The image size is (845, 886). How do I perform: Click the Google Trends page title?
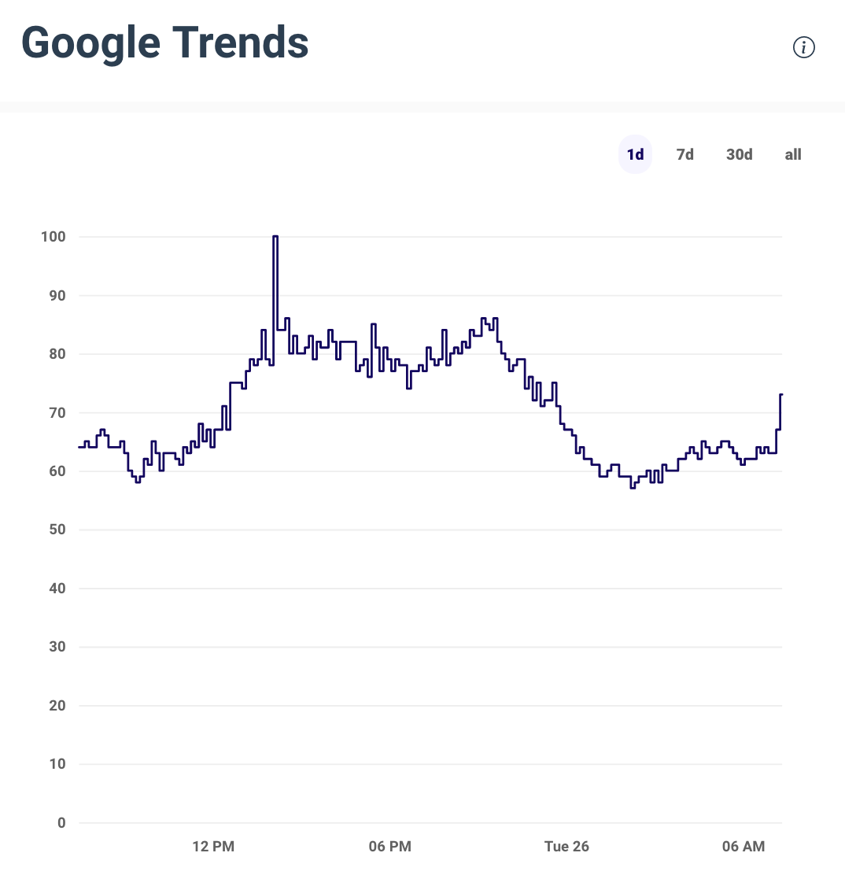pos(164,42)
